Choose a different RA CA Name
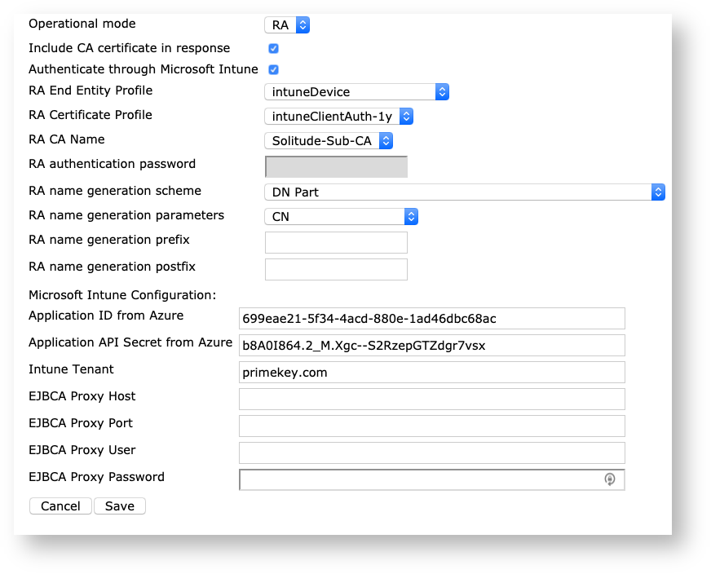711x574 pixels. point(329,141)
